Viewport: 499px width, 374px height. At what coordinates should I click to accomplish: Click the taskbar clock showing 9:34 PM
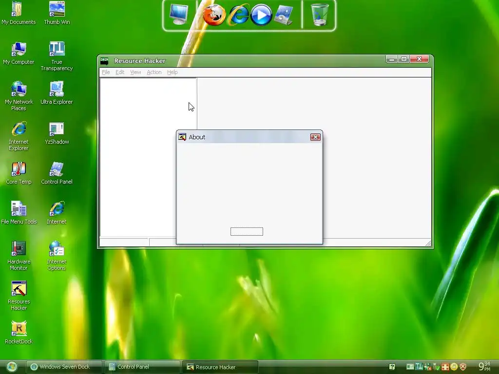pyautogui.click(x=485, y=366)
